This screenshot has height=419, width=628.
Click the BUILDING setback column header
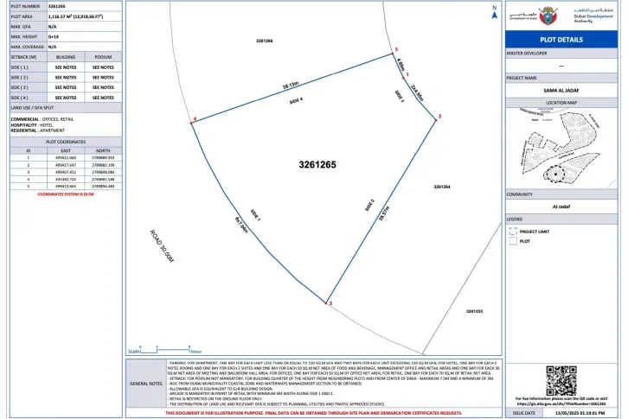(x=66, y=57)
